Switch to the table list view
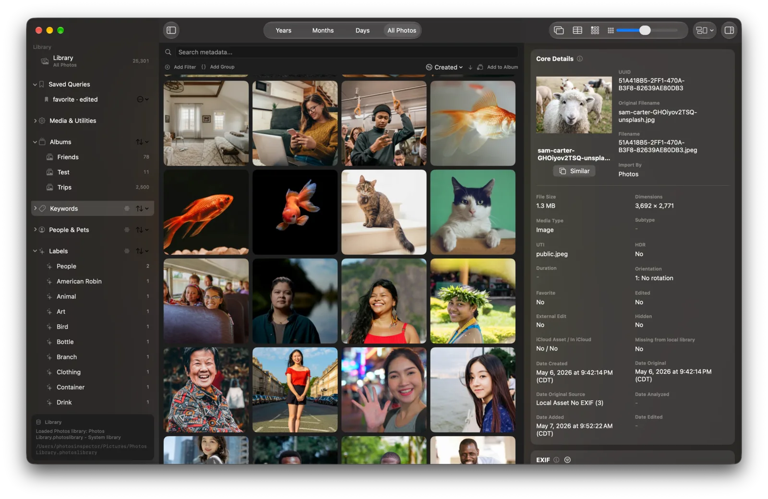Image resolution: width=768 pixels, height=499 pixels. [x=577, y=30]
